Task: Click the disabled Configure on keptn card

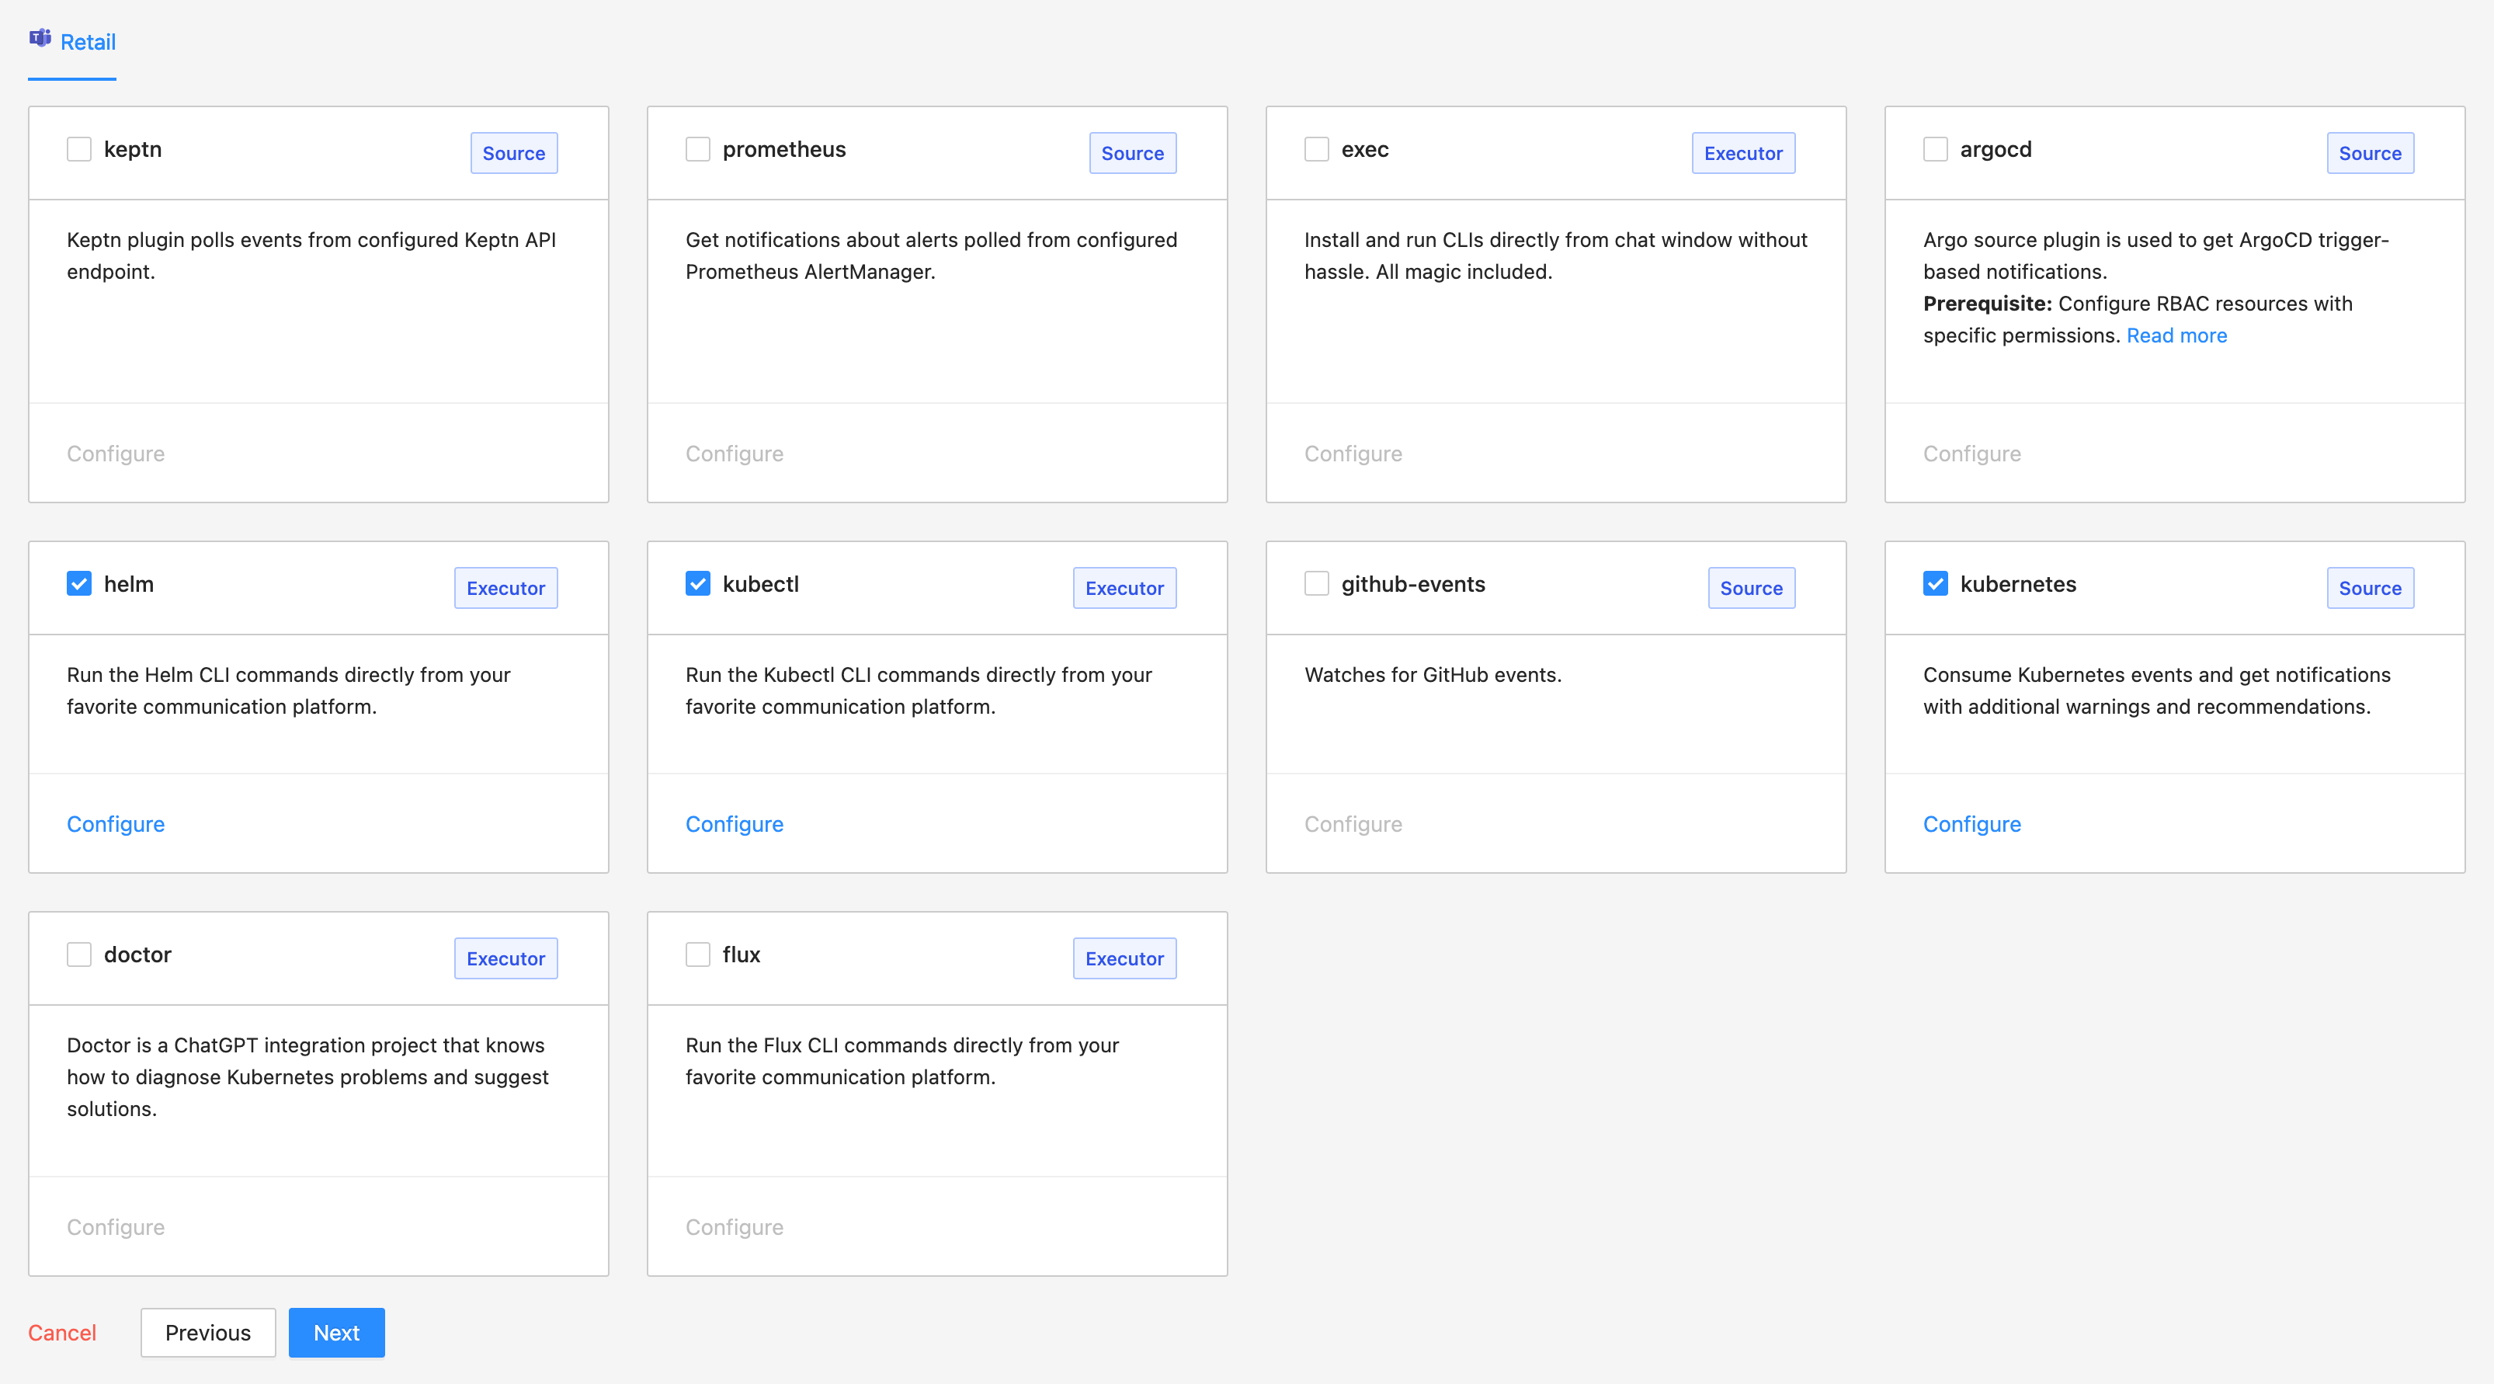Action: [x=115, y=454]
